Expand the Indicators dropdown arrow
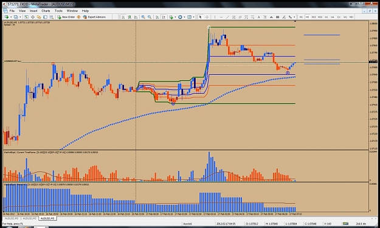This screenshot has width=380, height=228. click(175, 17)
